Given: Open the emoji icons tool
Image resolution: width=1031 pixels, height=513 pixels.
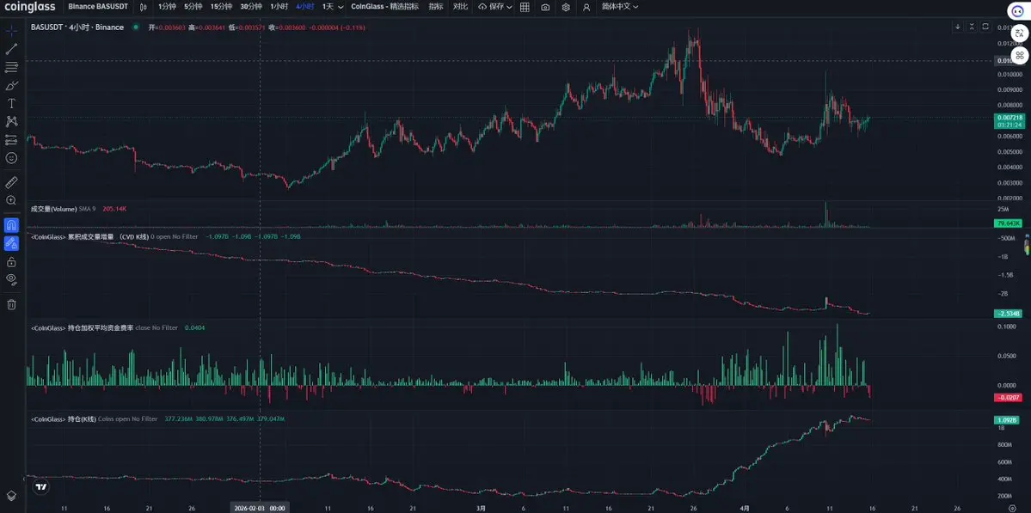Looking at the screenshot, I should click(11, 158).
